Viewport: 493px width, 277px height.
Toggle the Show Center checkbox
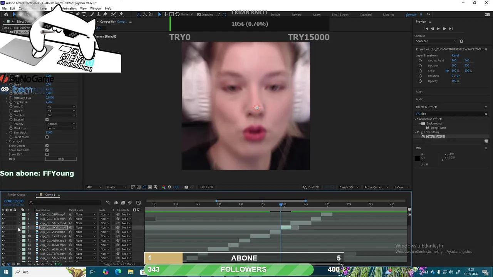click(47, 146)
